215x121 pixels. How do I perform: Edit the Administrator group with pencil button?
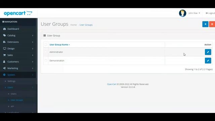point(208,52)
